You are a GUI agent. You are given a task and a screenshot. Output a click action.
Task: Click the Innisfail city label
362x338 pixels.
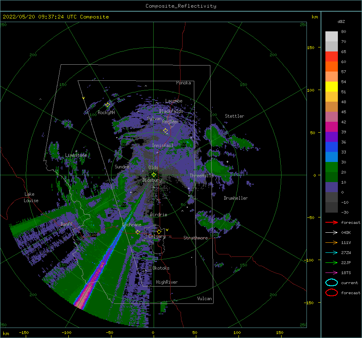(162, 145)
